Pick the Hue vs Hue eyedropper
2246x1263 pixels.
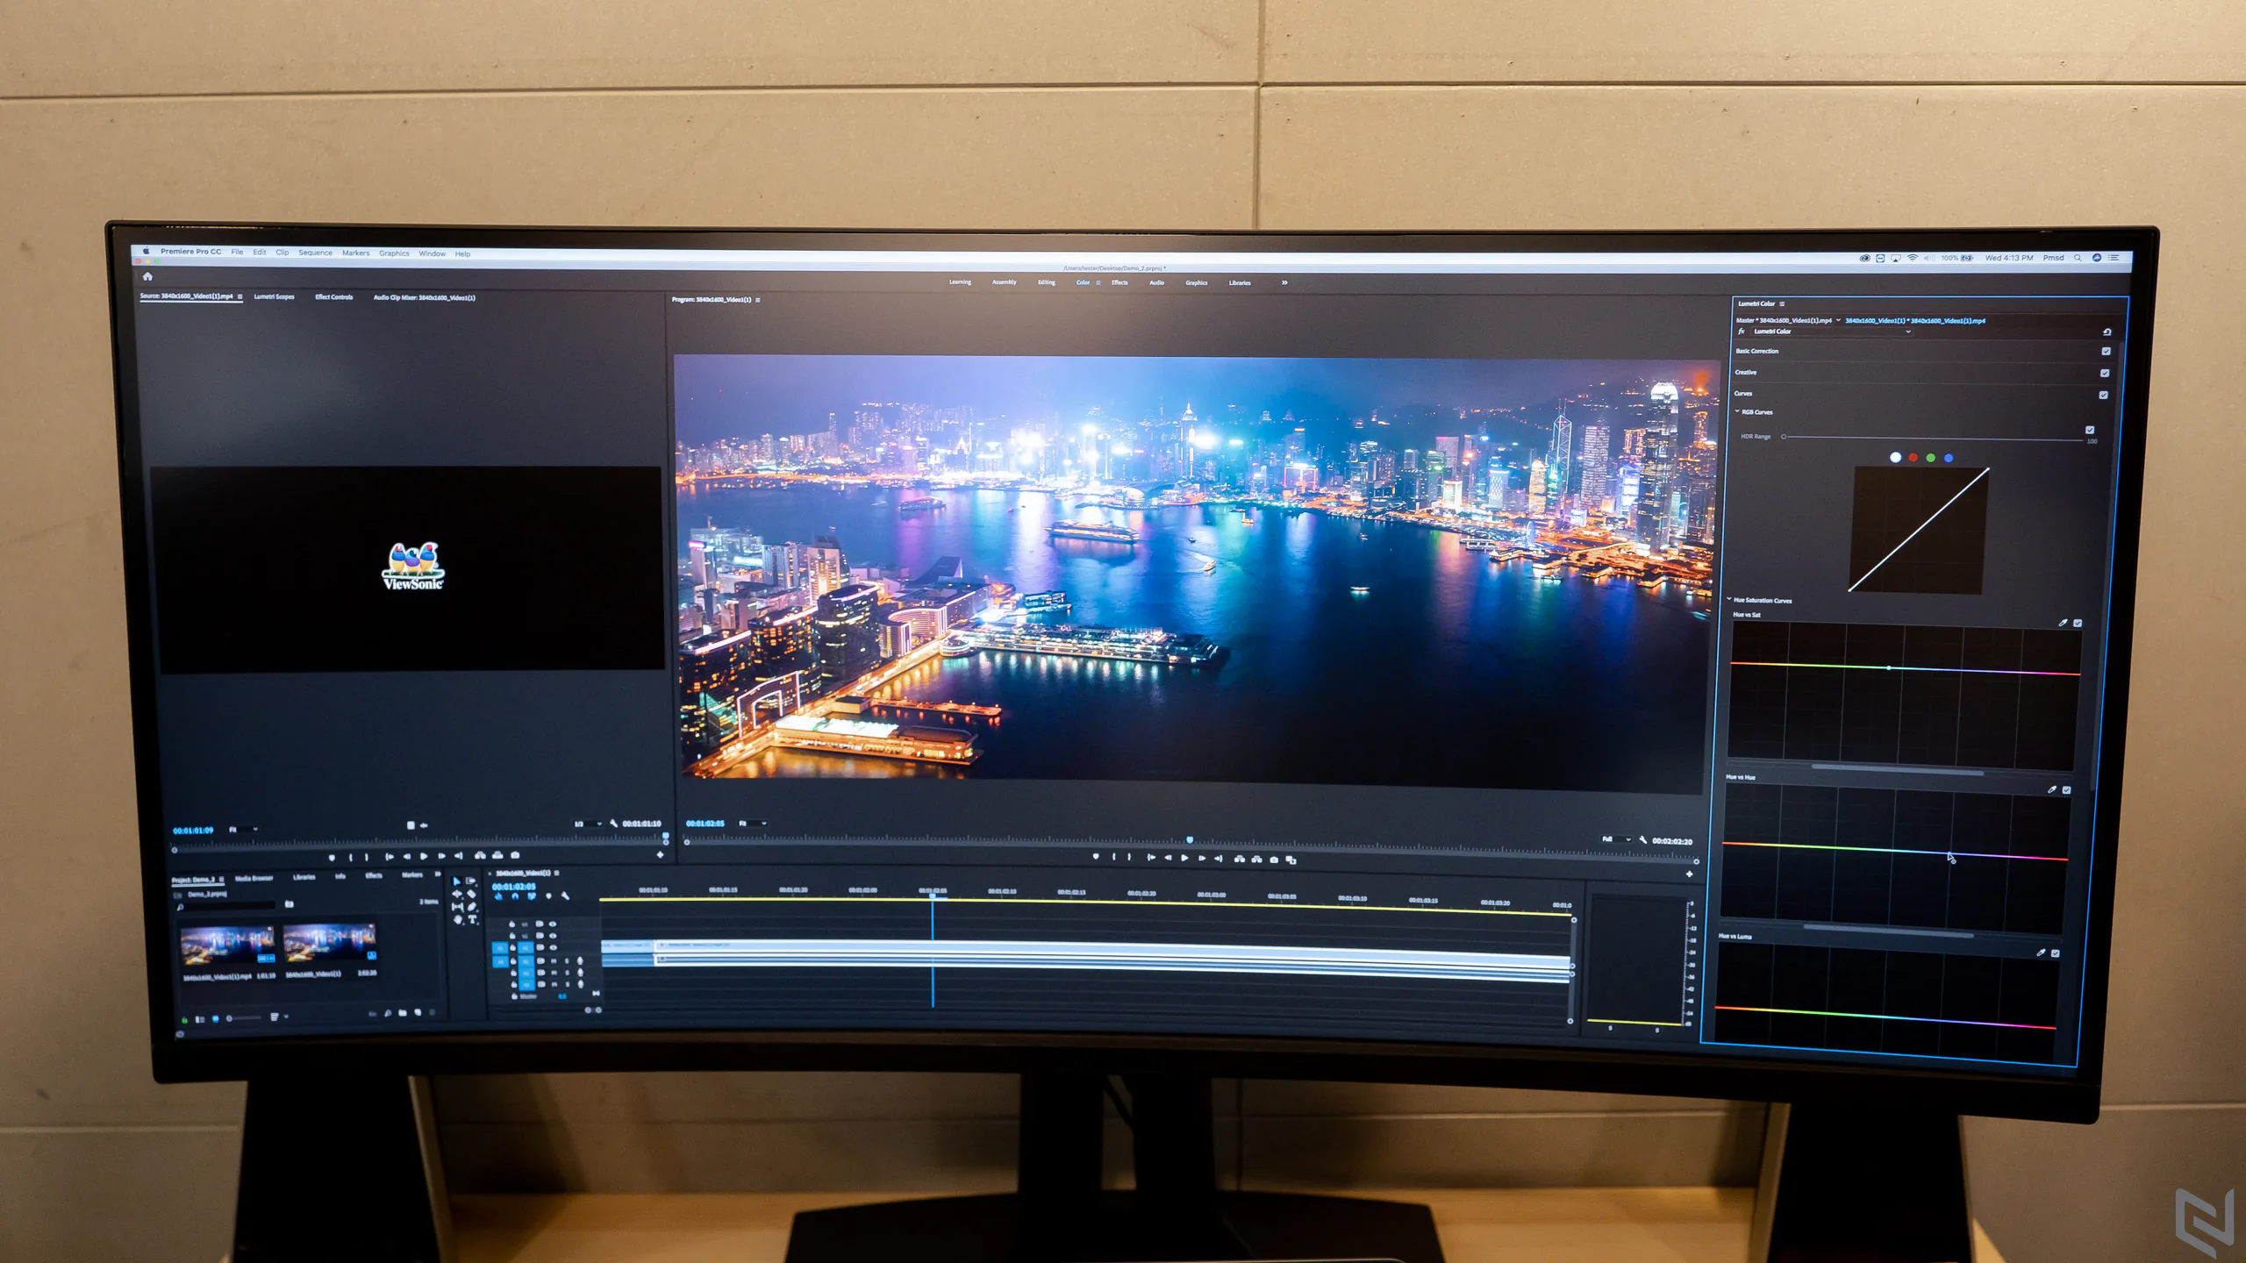pyautogui.click(x=2052, y=789)
